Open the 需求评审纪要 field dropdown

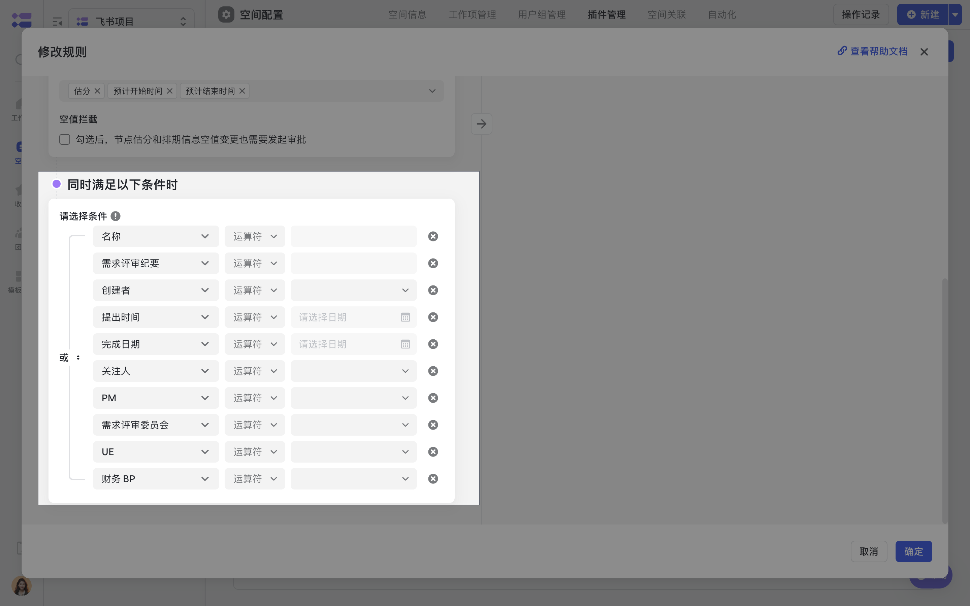[156, 263]
